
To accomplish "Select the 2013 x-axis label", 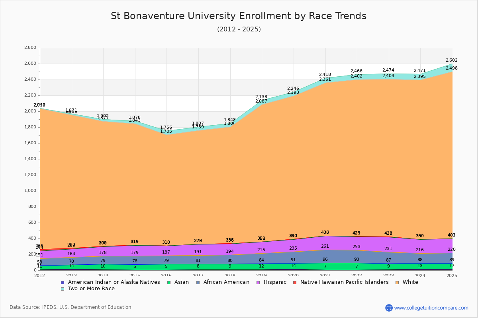I will [72, 275].
